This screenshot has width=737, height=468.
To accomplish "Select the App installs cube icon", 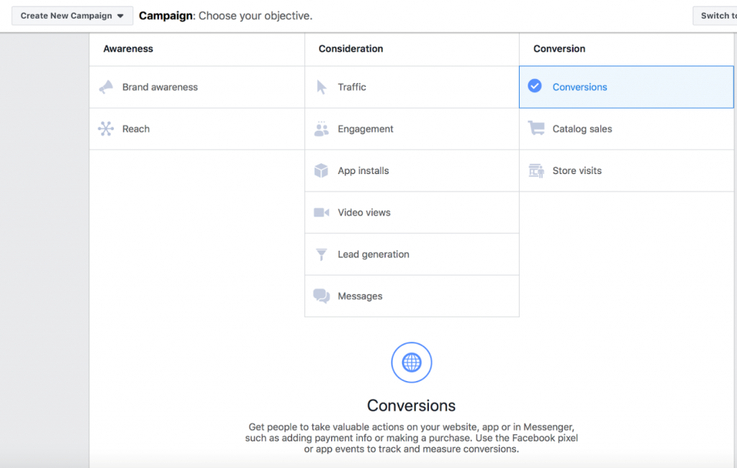I will [322, 170].
